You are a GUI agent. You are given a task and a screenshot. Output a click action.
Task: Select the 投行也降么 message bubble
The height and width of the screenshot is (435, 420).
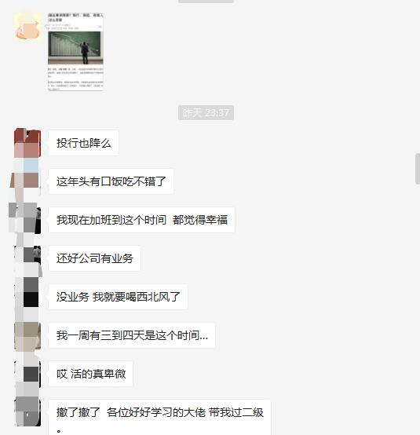pyautogui.click(x=83, y=143)
